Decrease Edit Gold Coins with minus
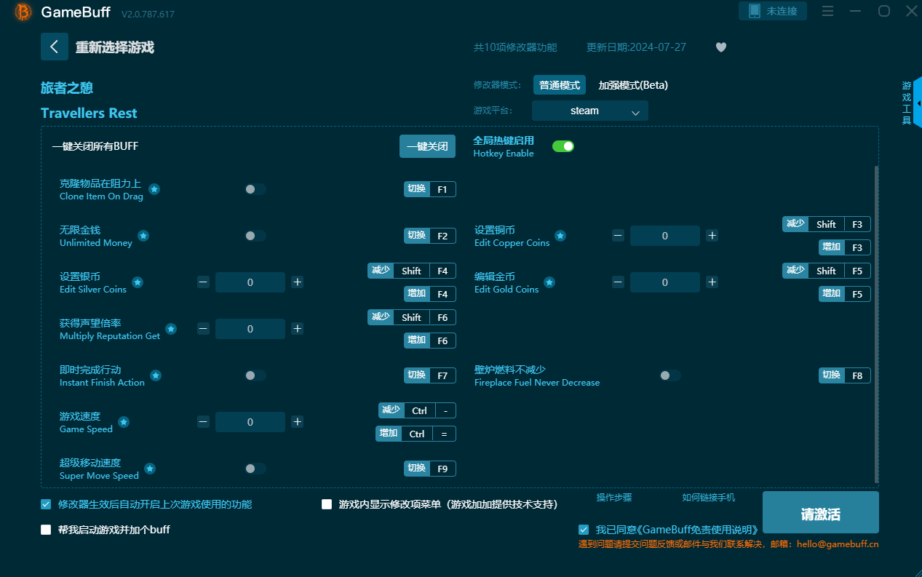922x577 pixels. (618, 282)
